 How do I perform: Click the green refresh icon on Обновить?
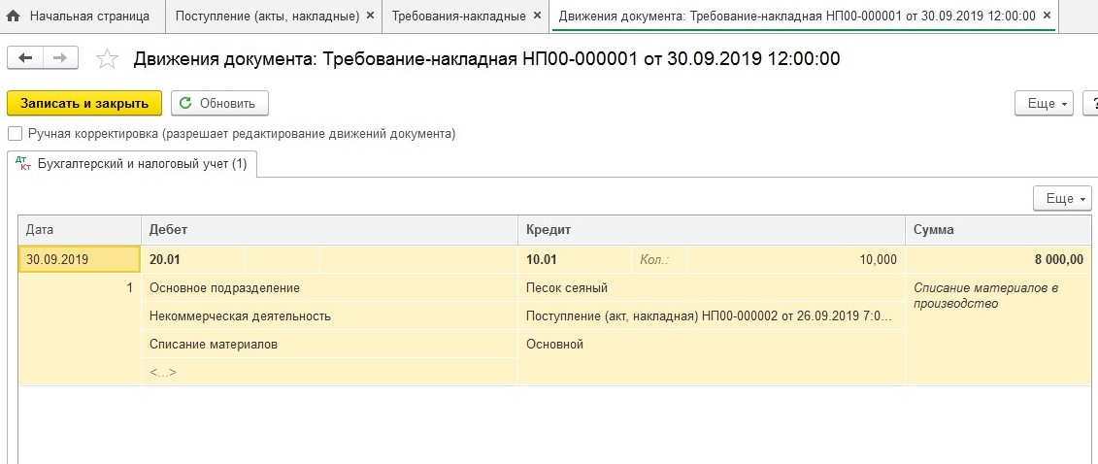[x=185, y=103]
